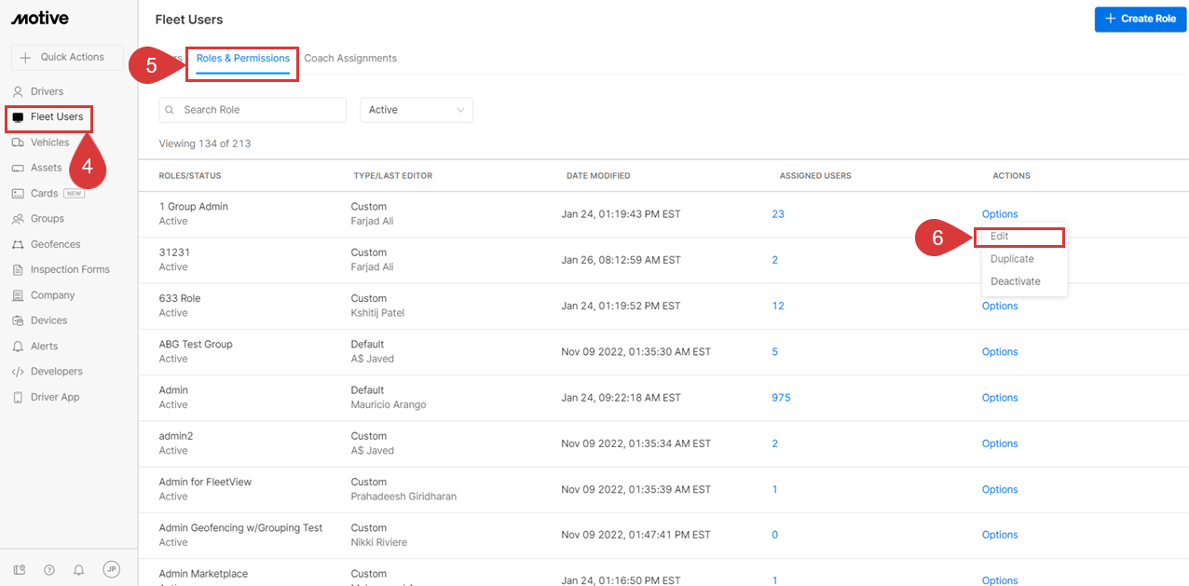The image size is (1189, 586).
Task: Open the JP profile avatar
Action: coord(111,569)
